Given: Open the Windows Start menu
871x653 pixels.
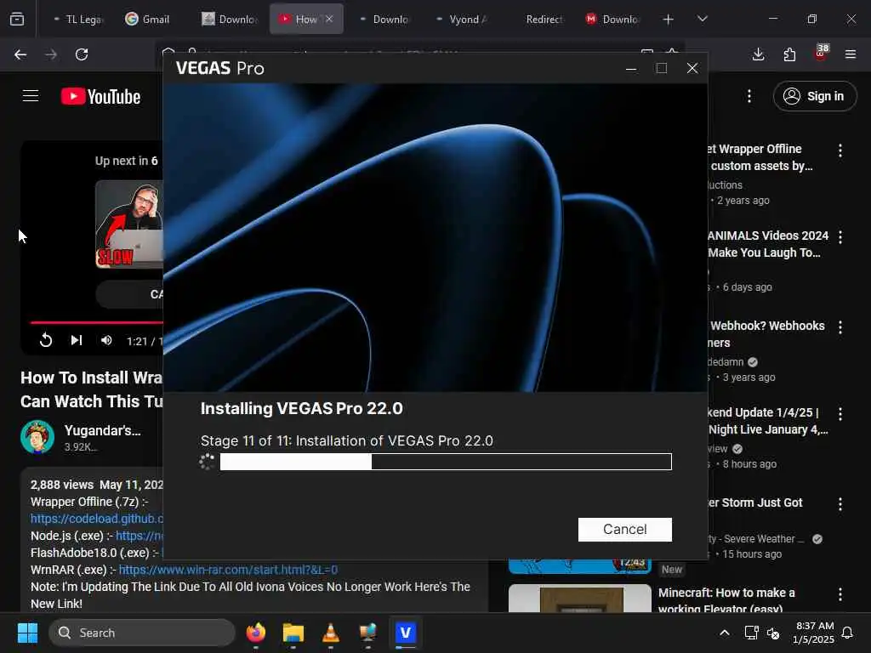Looking at the screenshot, I should pos(27,633).
